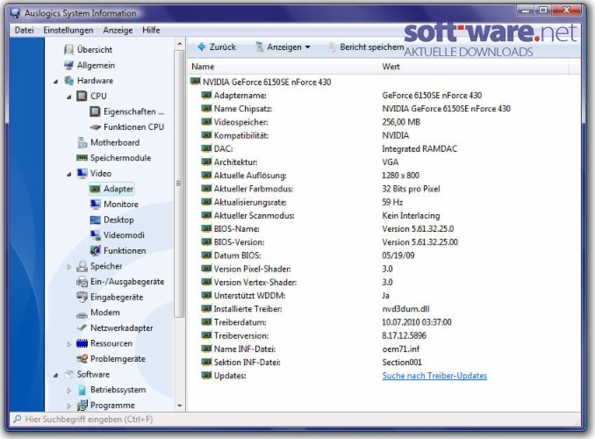Expand the Ressourcen tree node
Image resolution: width=595 pixels, height=439 pixels.
click(x=69, y=344)
